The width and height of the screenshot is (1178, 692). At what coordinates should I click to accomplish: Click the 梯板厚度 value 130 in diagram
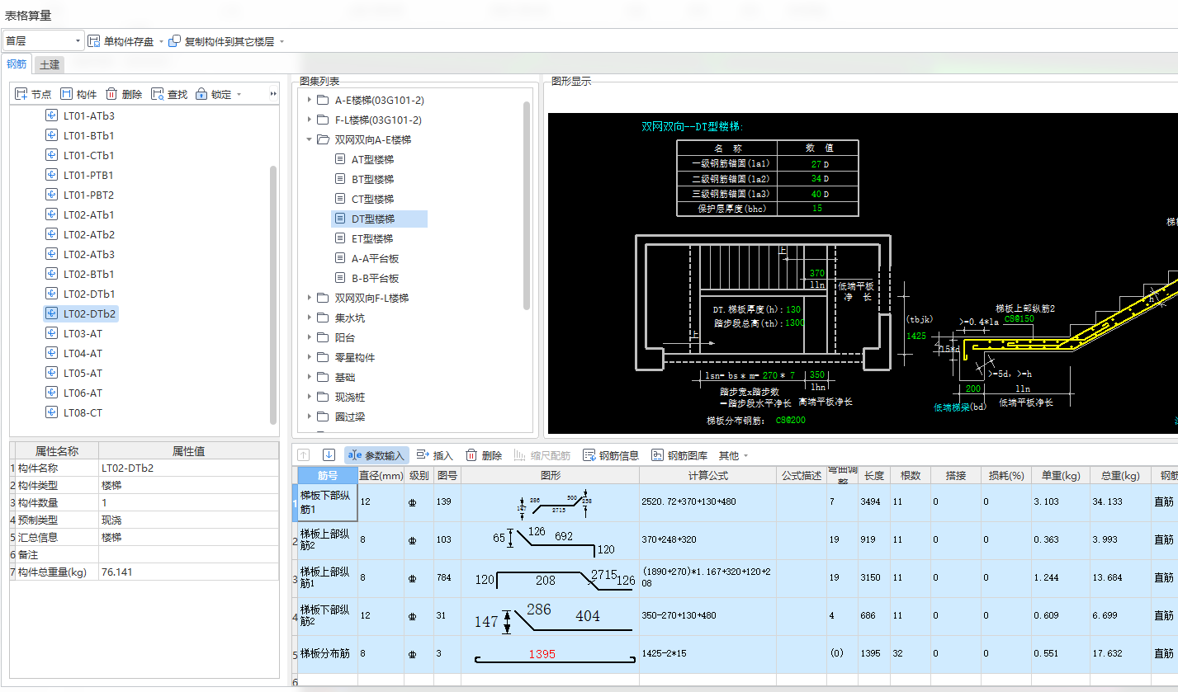792,310
